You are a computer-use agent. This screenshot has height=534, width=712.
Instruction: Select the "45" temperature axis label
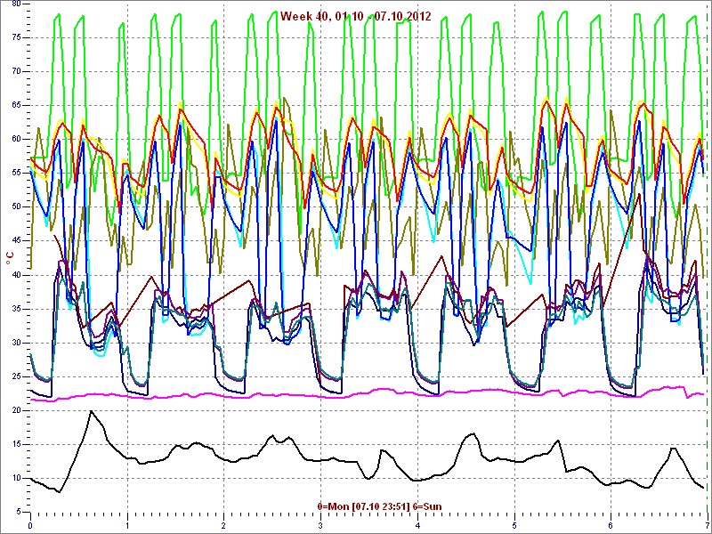[x=16, y=241]
